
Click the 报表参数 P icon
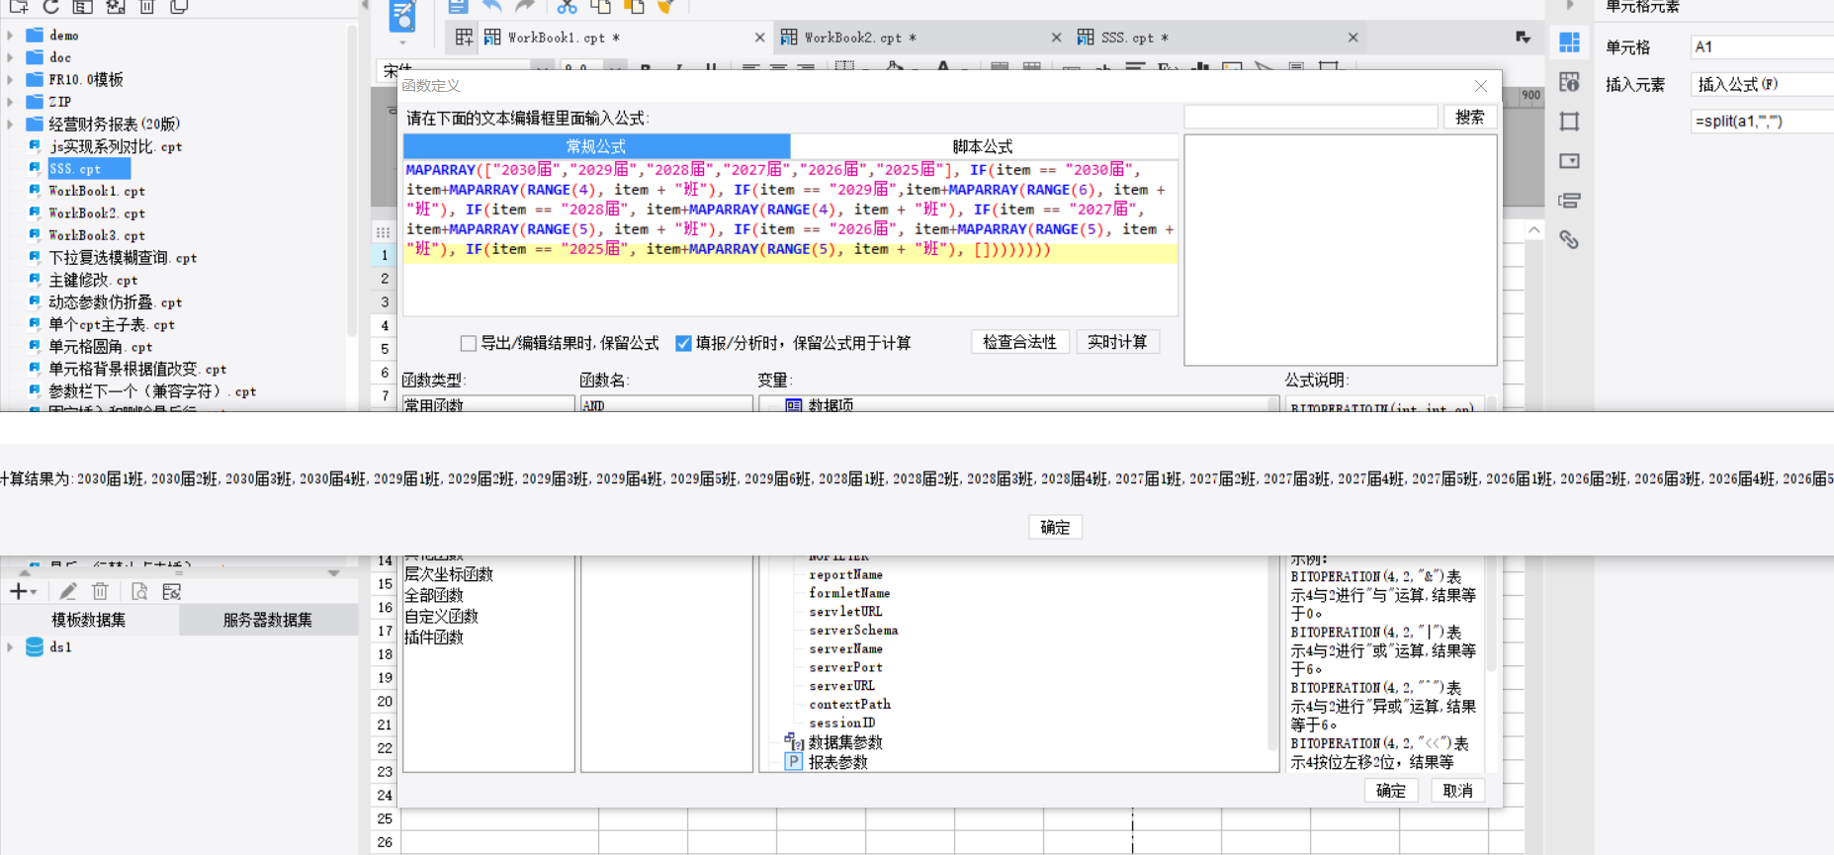pos(793,762)
